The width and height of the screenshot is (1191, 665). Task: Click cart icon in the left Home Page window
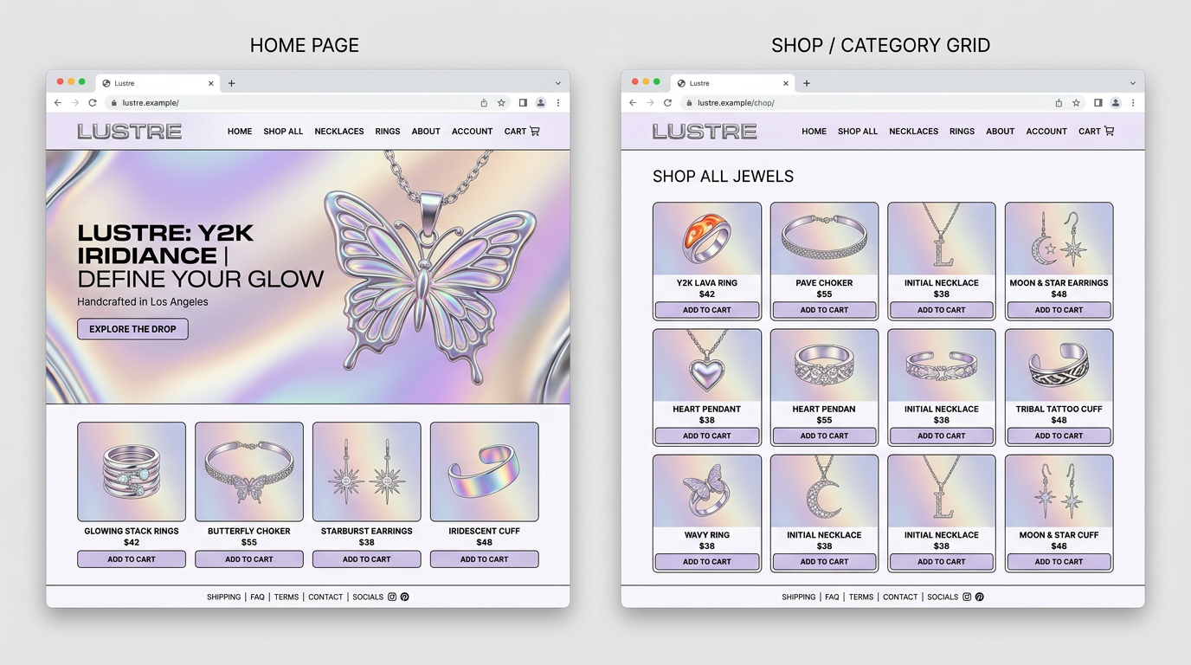tap(535, 132)
